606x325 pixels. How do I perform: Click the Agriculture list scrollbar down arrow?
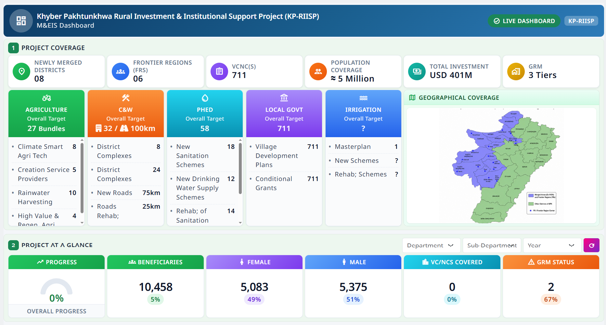tap(82, 223)
